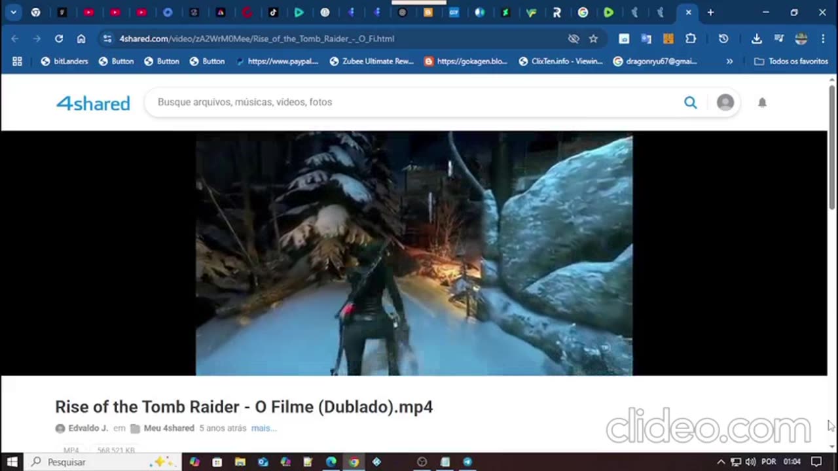Open the media control toolbar icon
The width and height of the screenshot is (838, 471).
tap(779, 39)
